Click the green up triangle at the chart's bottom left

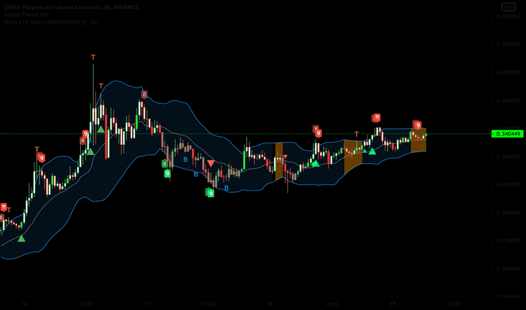(x=21, y=238)
